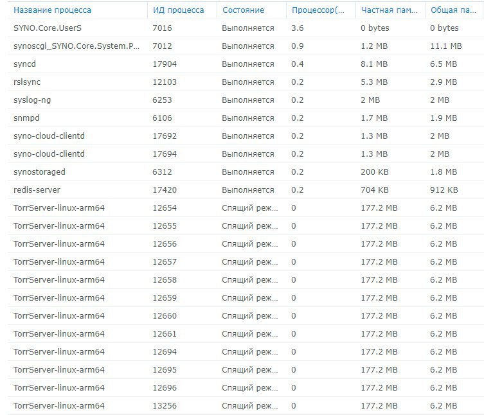Click process ID 12103

click(165, 82)
